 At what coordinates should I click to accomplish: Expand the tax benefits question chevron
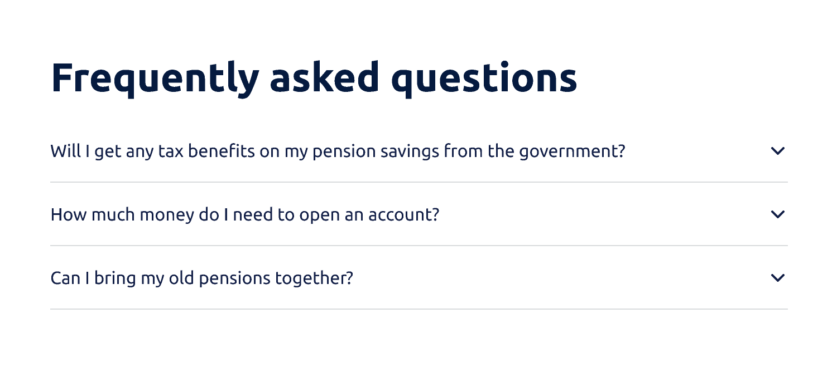[x=777, y=150]
